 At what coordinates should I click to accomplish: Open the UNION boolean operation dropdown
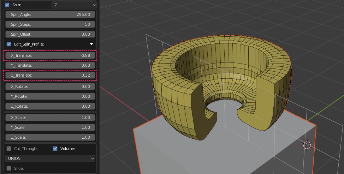pyautogui.click(x=50, y=158)
